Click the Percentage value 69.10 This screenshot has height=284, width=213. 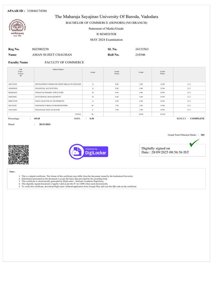[37, 118]
